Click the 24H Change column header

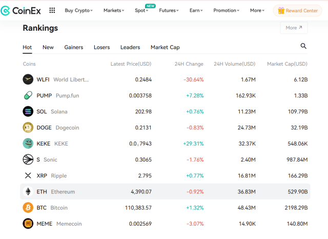point(189,64)
